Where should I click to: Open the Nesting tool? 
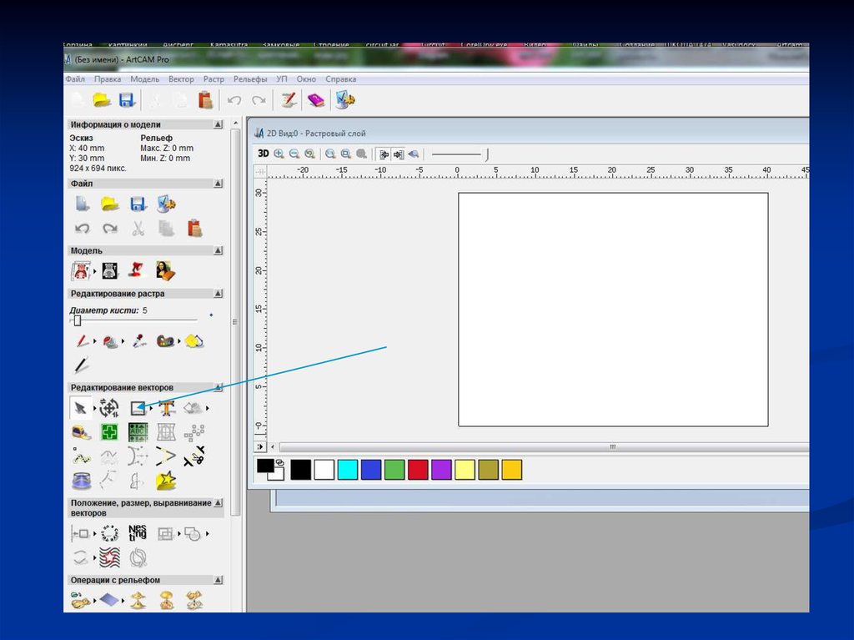click(137, 533)
